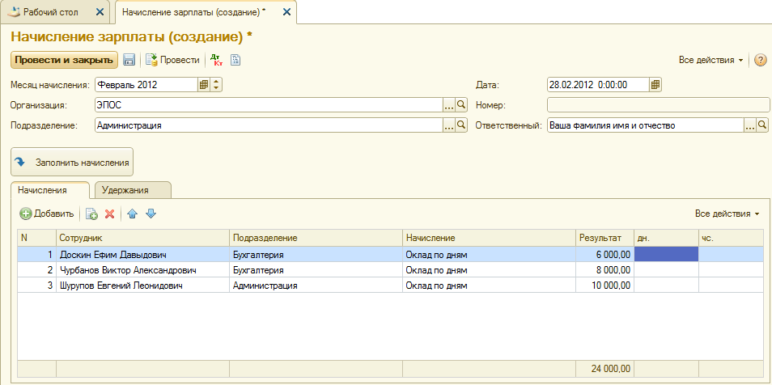
Task: Click the Дата input field
Action: 598,85
